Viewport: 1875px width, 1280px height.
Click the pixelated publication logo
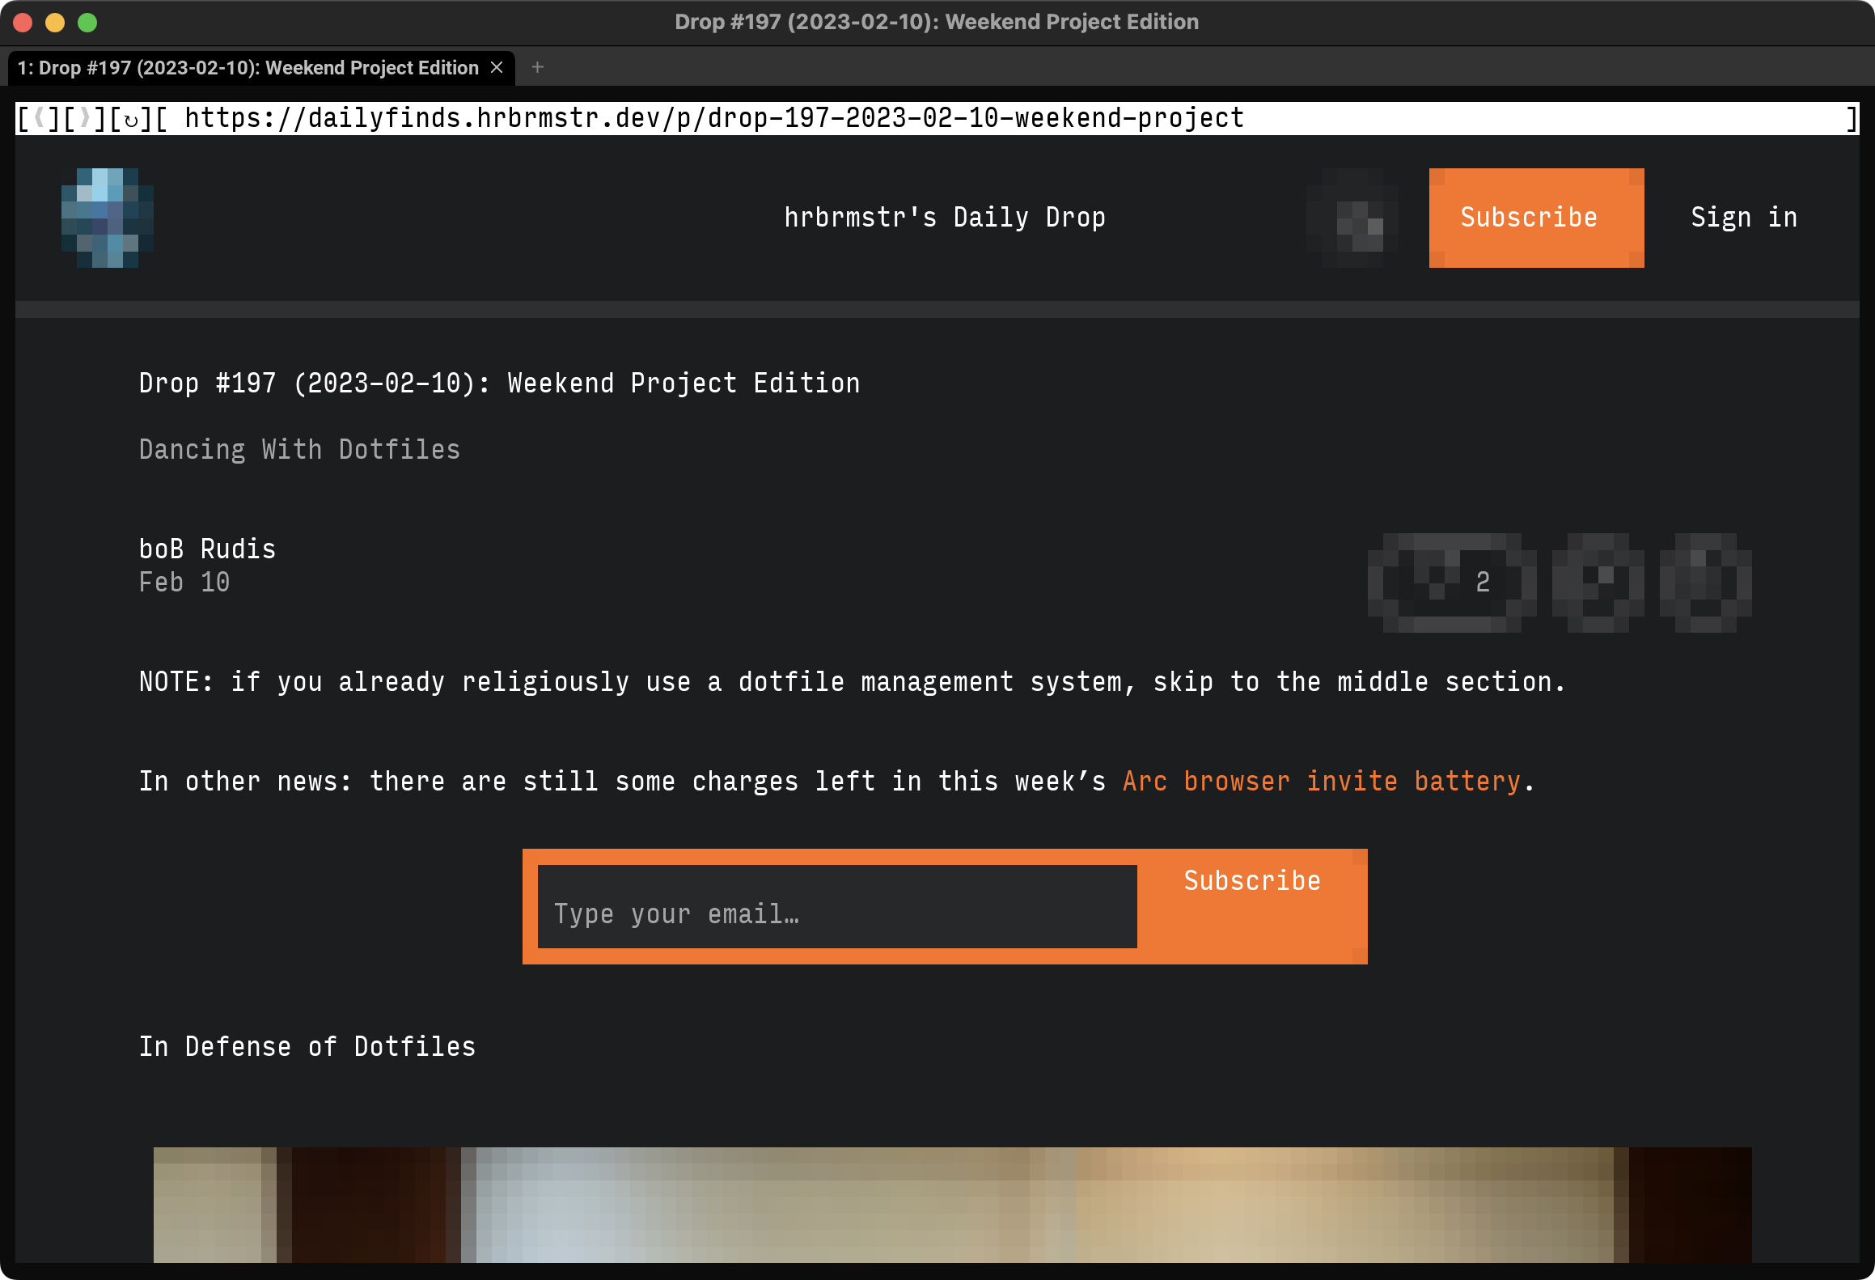coord(108,218)
